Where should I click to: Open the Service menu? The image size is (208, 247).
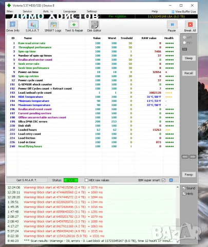(x=27, y=11)
